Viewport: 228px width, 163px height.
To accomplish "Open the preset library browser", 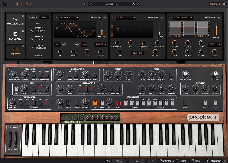I will (x=85, y=4).
